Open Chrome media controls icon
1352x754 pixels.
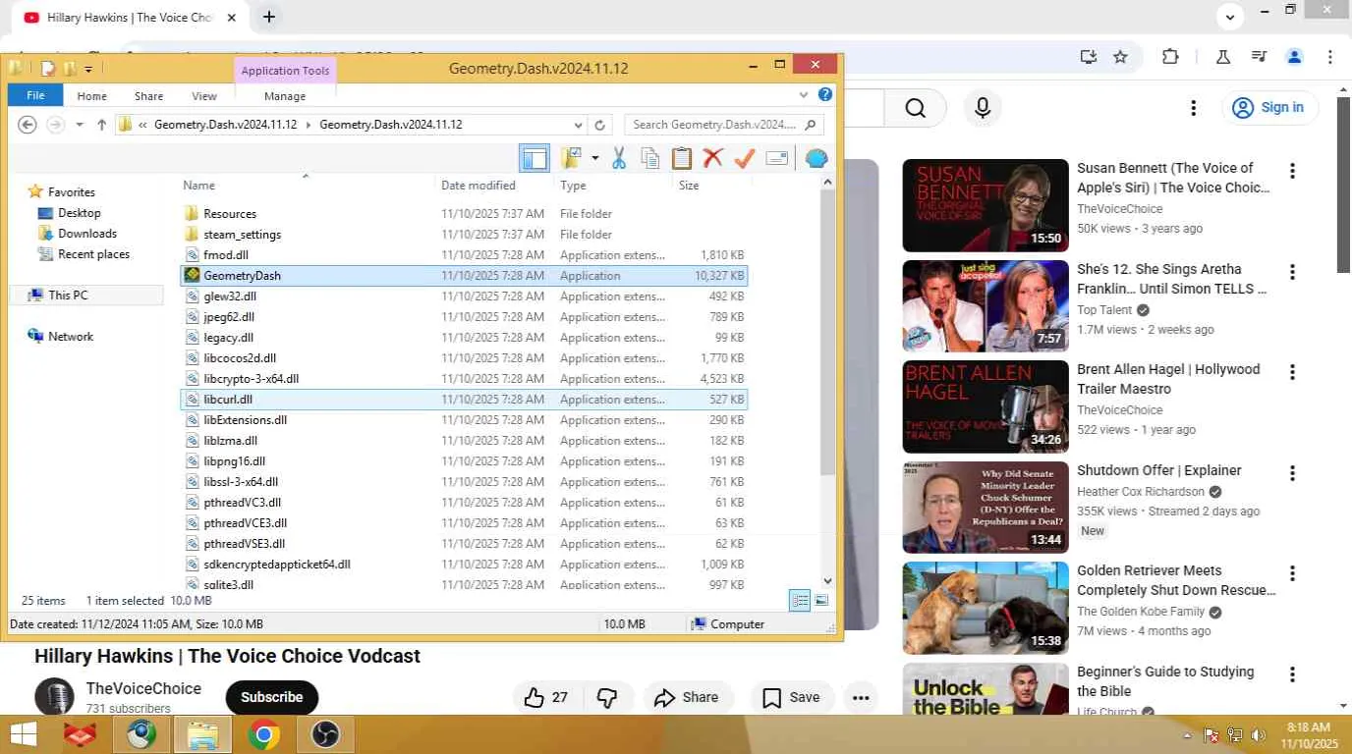1259,57
